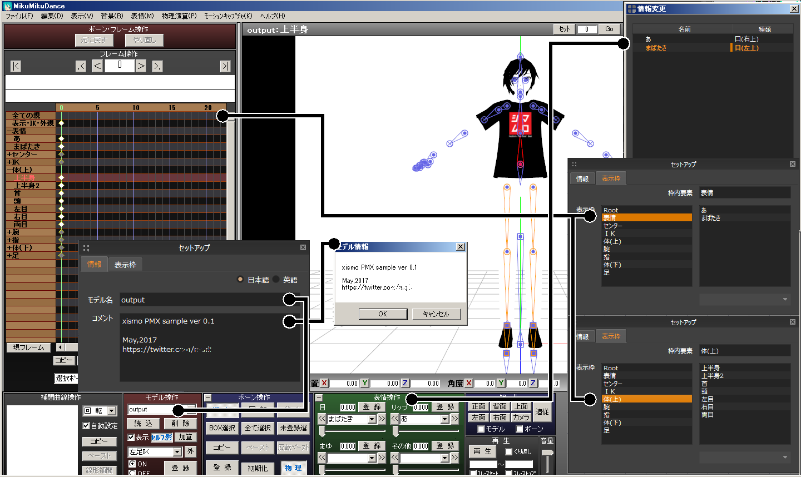Step back one frame (<) button
This screenshot has width=801, height=477.
pyautogui.click(x=97, y=66)
